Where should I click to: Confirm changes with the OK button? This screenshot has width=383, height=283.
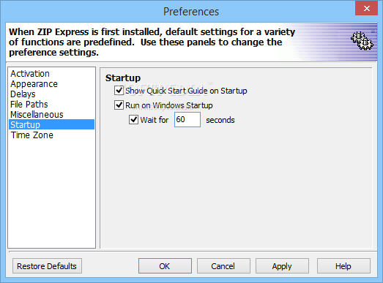coord(165,266)
